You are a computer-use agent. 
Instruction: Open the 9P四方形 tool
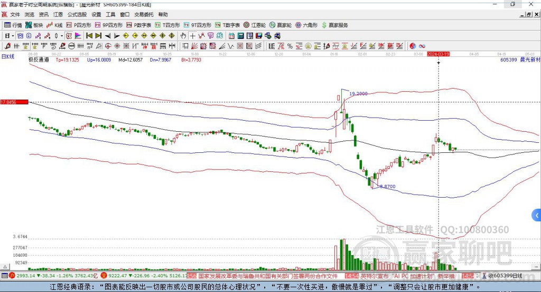(x=109, y=25)
